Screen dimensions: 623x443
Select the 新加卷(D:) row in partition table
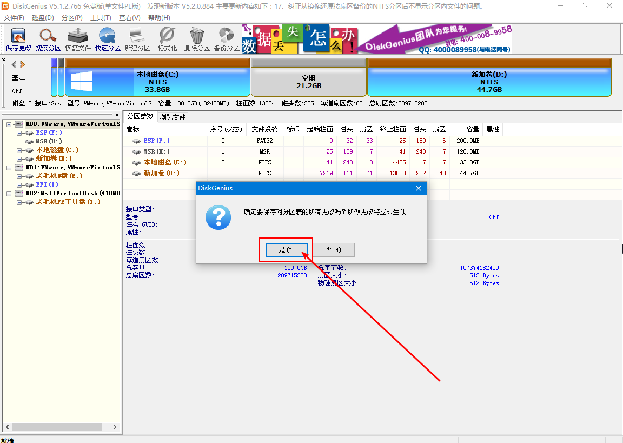point(314,173)
